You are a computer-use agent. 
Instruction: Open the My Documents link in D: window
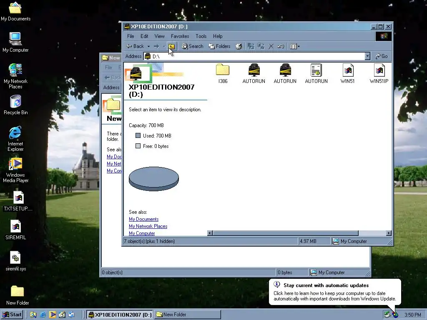coord(143,219)
